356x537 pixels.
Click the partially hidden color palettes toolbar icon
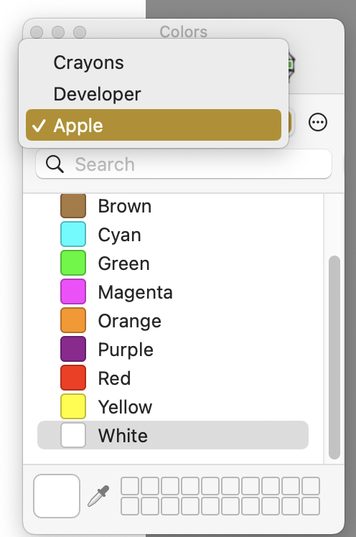[x=291, y=66]
